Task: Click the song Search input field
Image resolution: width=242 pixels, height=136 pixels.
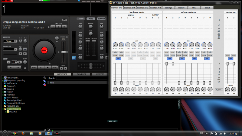Action: (82, 78)
